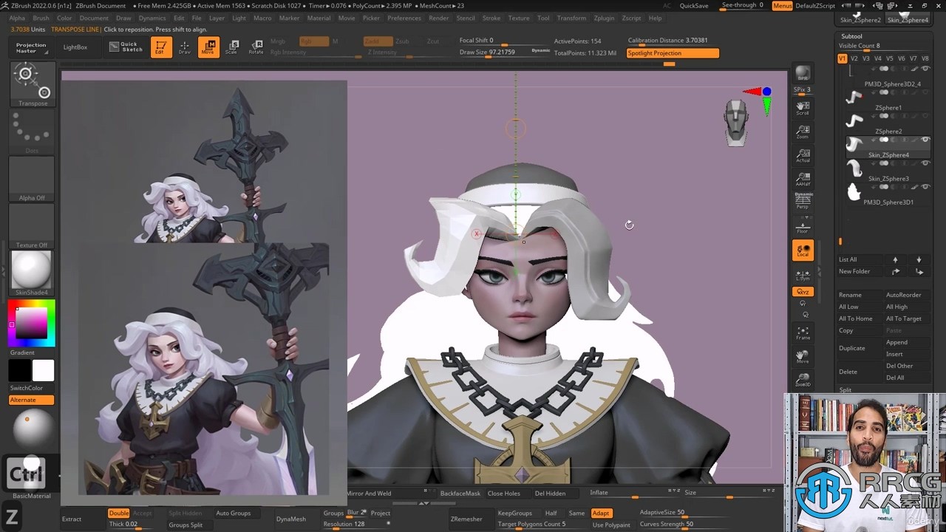
Task: Move selected subtool down with arrow
Action: point(919,259)
